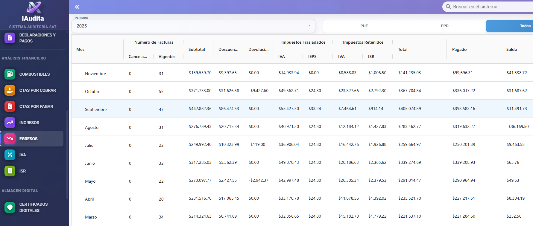
Task: Select the PPD filter option
Action: pos(444,26)
